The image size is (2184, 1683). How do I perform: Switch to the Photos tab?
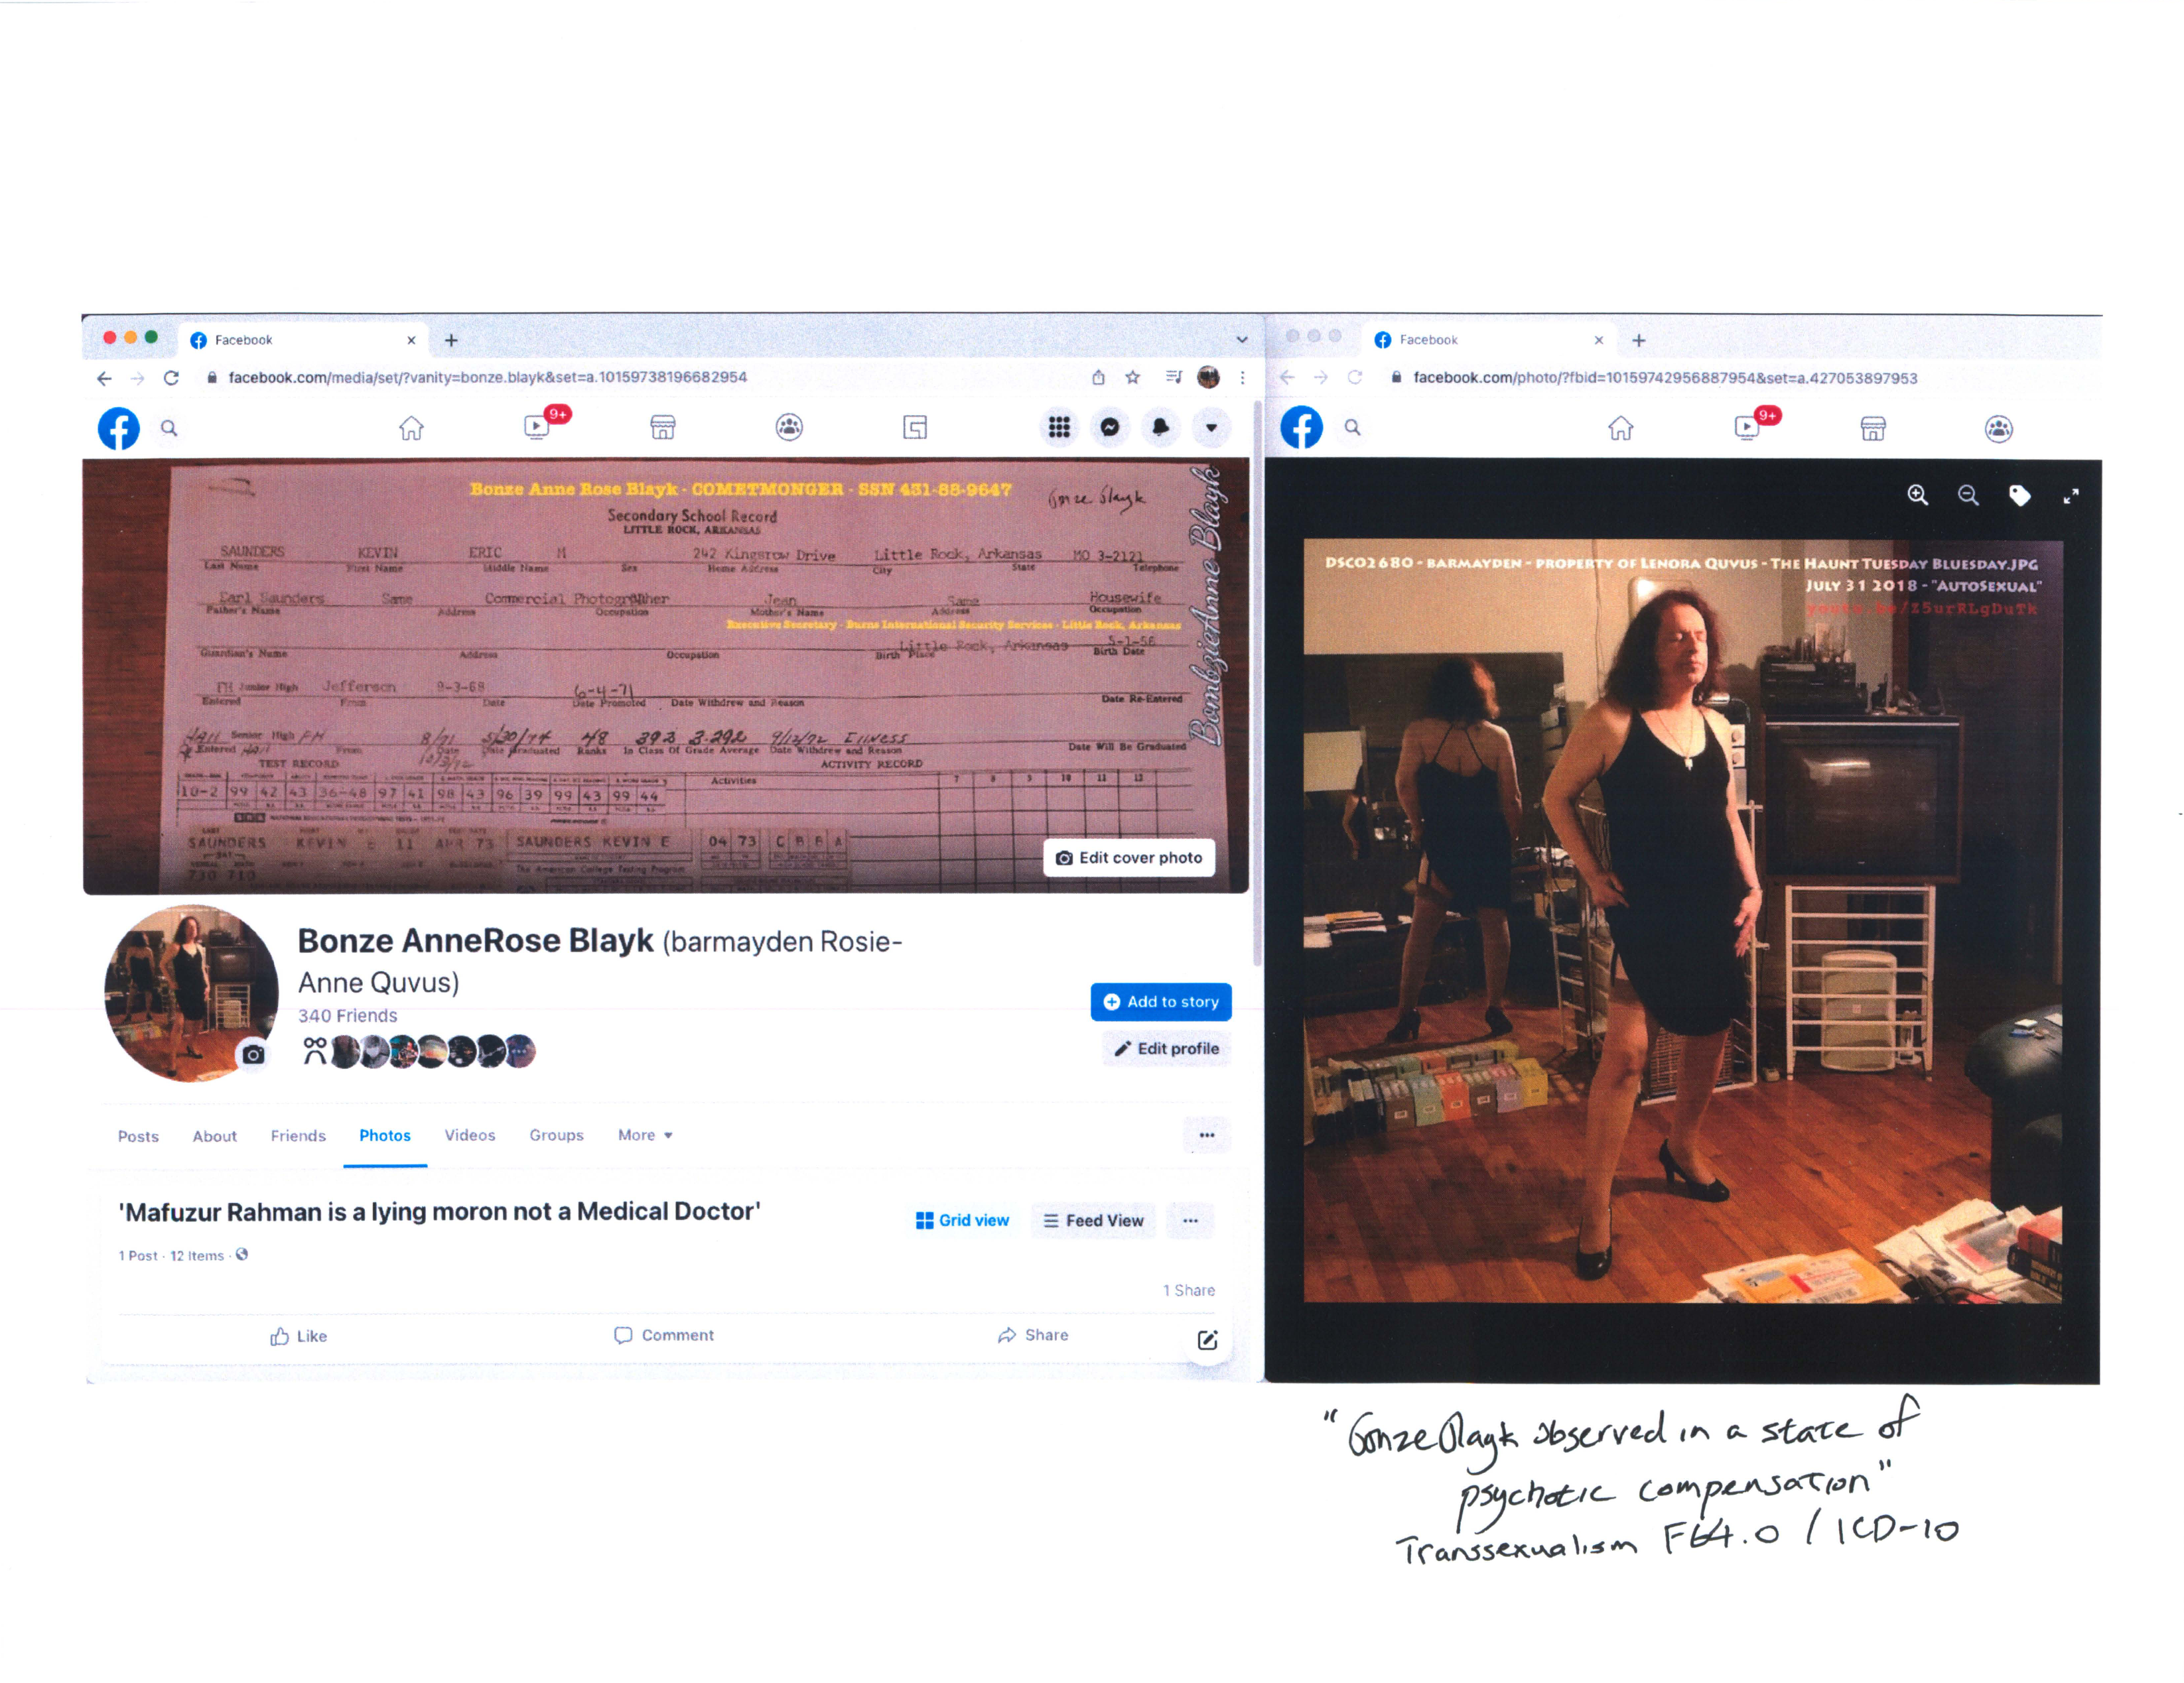tap(385, 1135)
